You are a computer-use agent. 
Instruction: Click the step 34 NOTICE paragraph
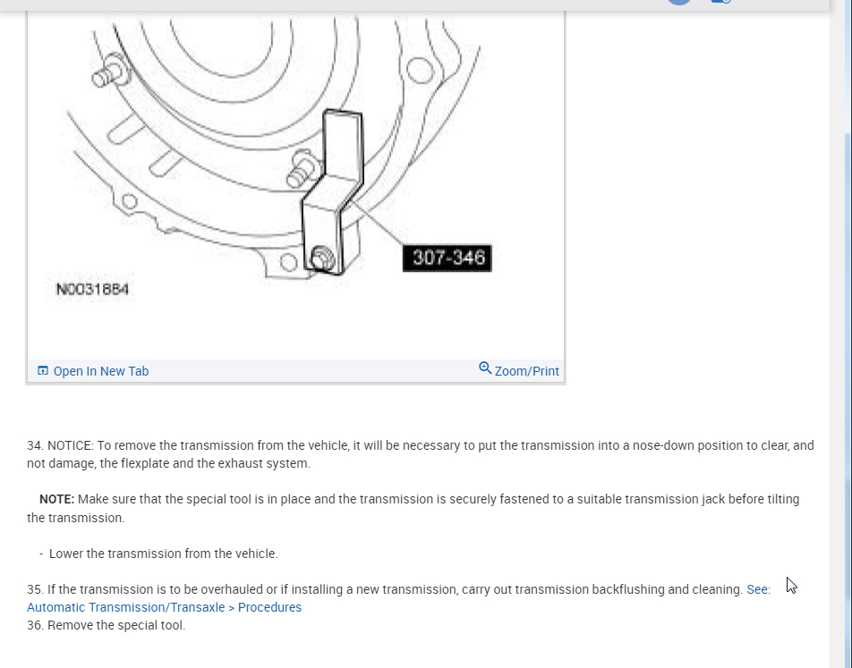coord(421,454)
